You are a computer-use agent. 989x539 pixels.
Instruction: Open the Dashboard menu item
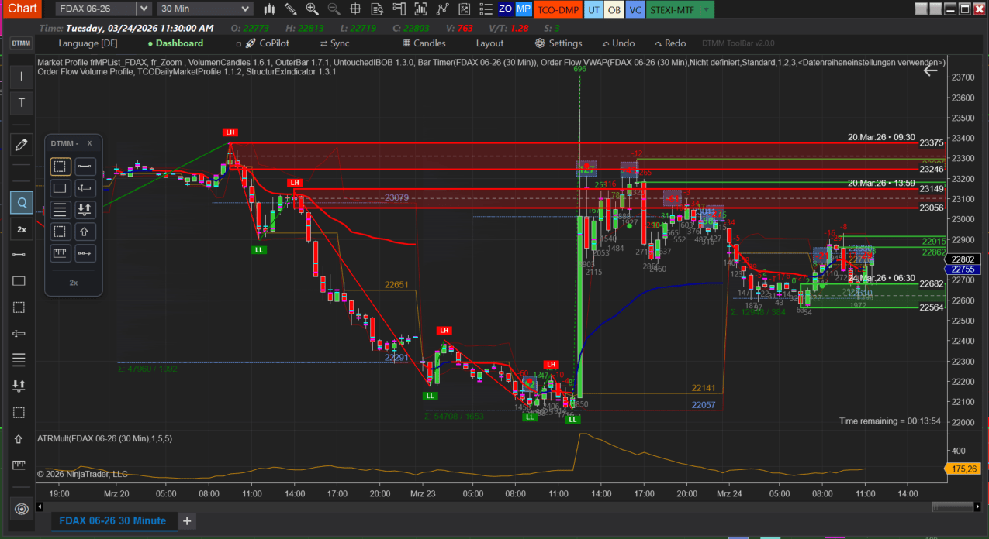178,43
